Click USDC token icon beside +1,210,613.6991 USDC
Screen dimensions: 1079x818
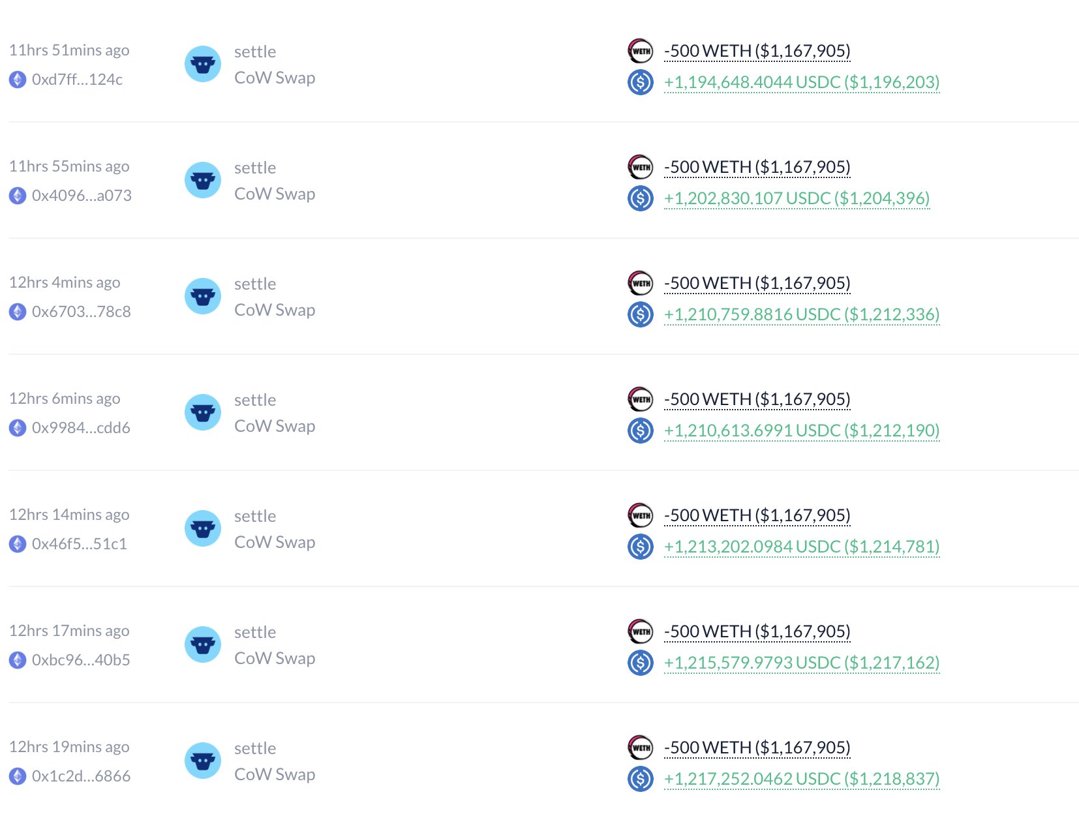[x=641, y=431]
